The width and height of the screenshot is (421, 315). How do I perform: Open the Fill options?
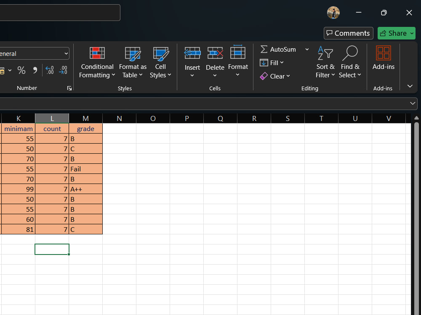tap(272, 63)
